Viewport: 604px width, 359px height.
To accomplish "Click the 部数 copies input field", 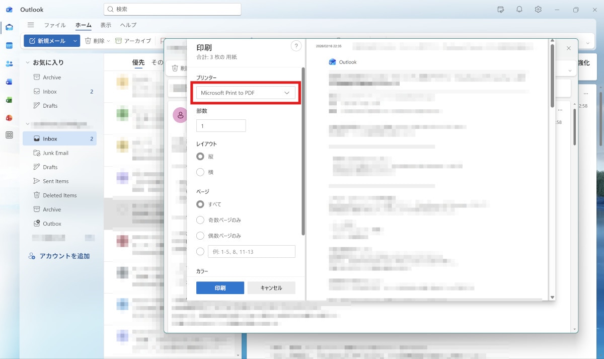I will pos(221,126).
